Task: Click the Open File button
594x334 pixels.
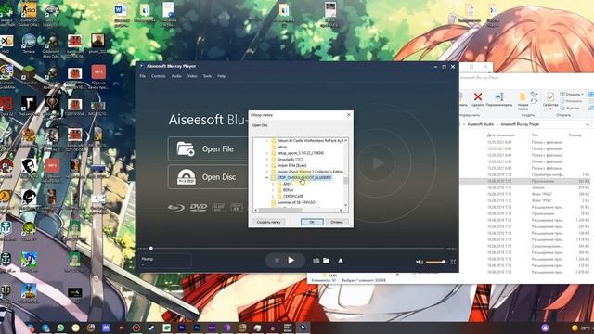Action: tap(208, 148)
